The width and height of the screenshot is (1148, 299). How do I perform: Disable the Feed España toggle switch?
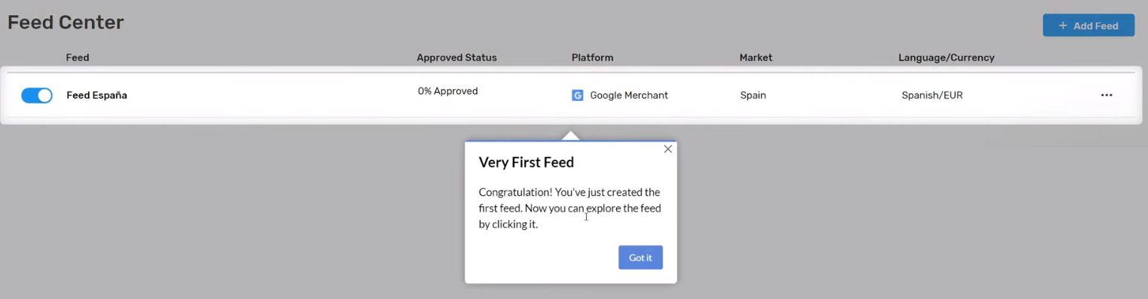tap(37, 96)
